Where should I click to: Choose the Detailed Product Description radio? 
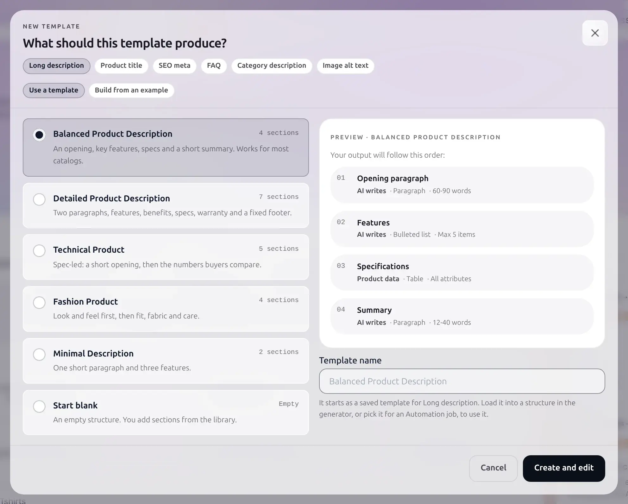[39, 199]
